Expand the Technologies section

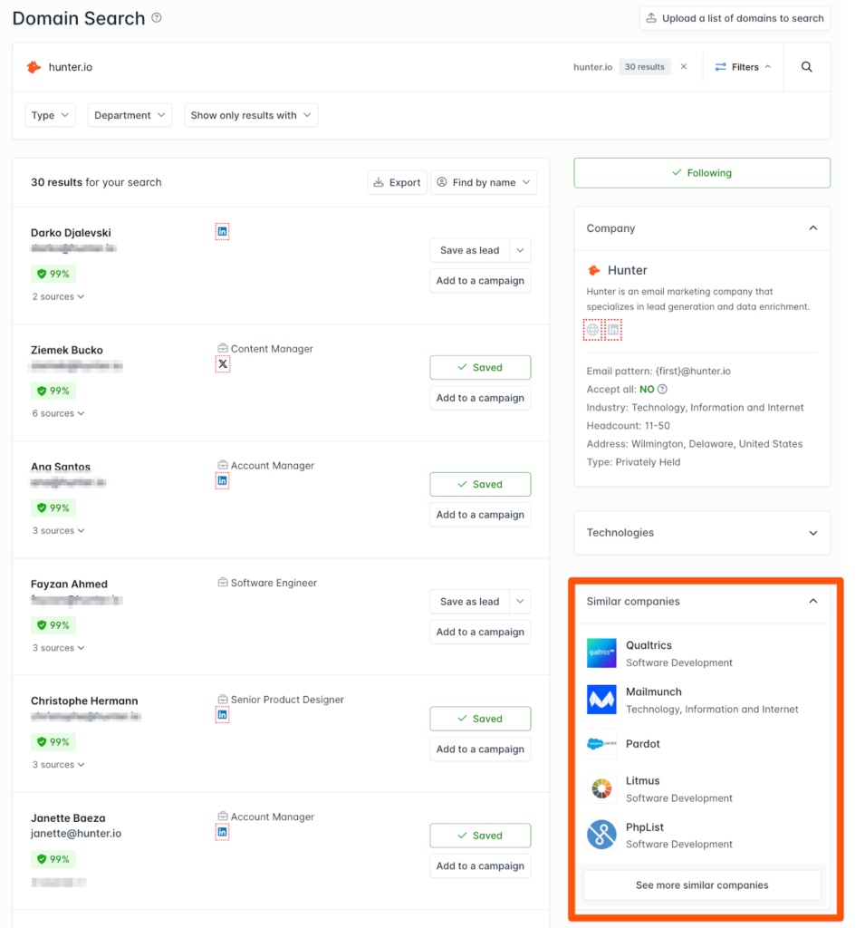(x=701, y=533)
